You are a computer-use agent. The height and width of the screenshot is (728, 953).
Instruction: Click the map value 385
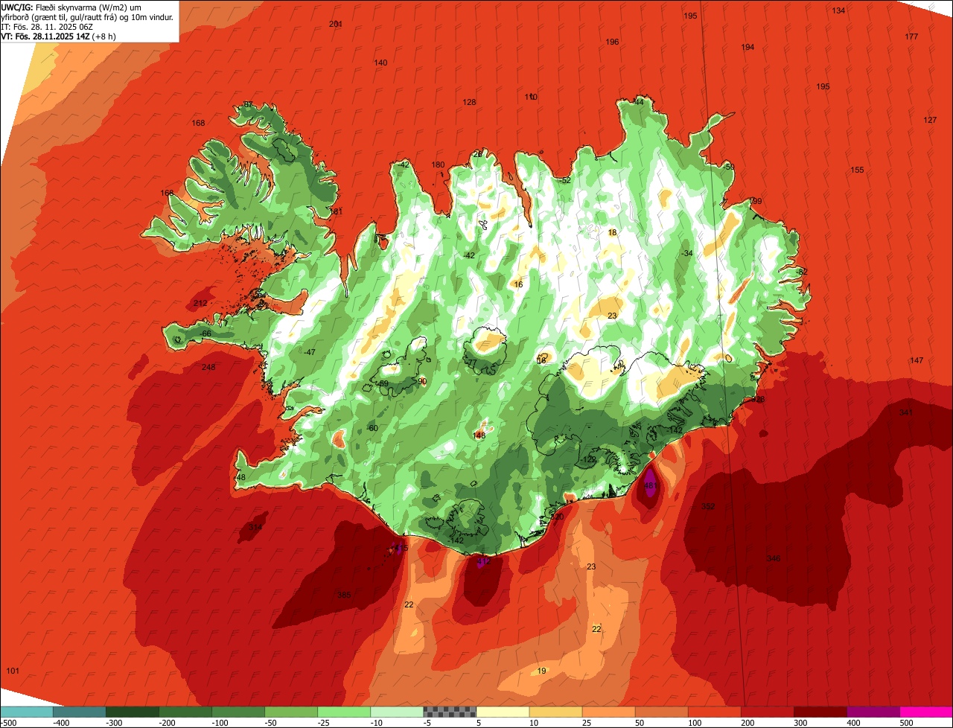point(344,595)
